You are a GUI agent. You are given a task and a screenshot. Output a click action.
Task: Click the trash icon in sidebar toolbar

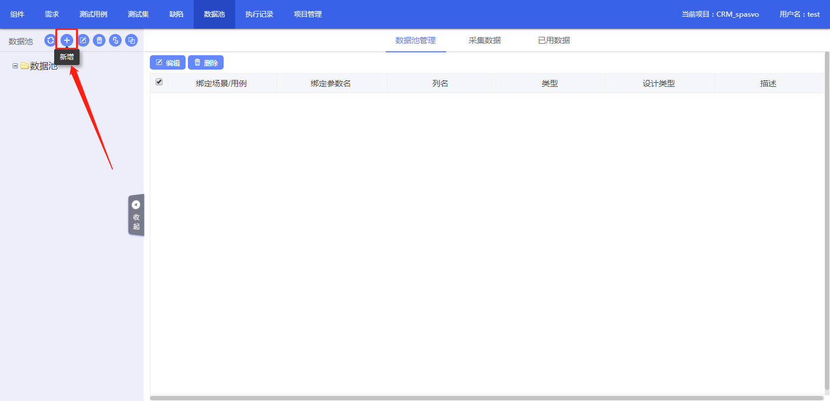(99, 40)
